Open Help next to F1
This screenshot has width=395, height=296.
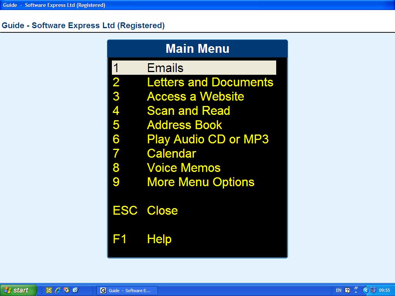[x=159, y=239]
